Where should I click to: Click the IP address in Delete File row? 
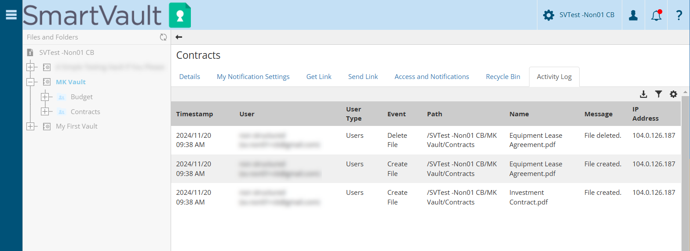pyautogui.click(x=653, y=136)
